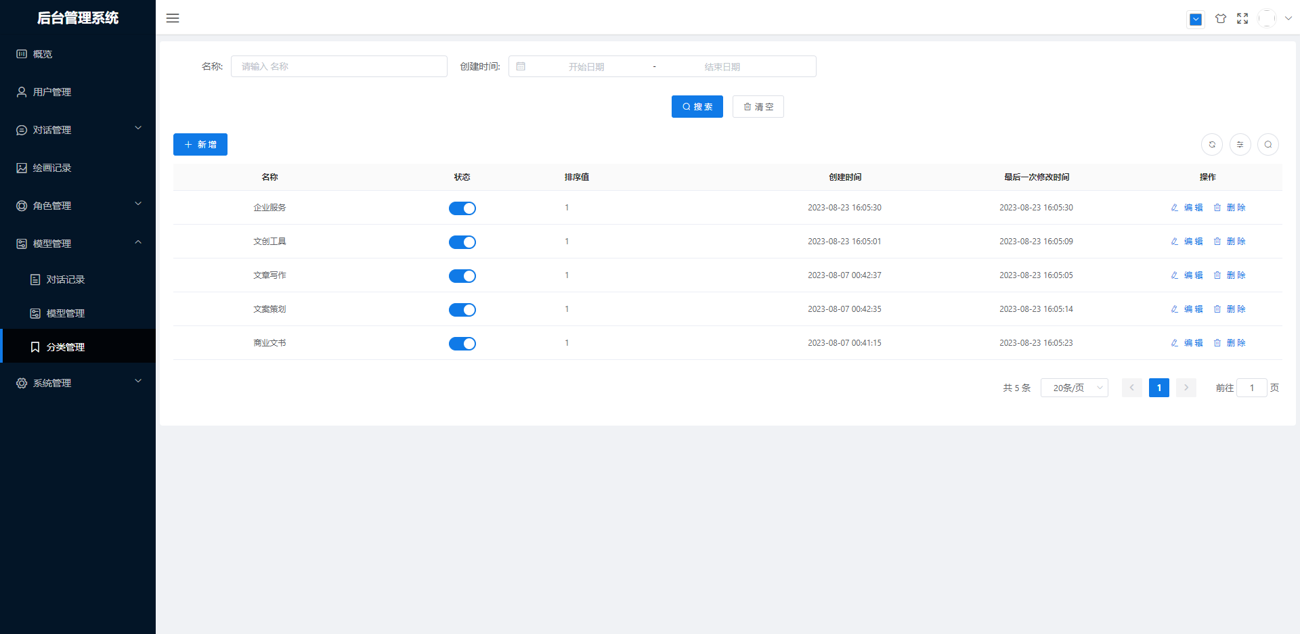This screenshot has width=1300, height=634.
Task: Click the edit pencil icon for 商业文书
Action: tap(1175, 343)
